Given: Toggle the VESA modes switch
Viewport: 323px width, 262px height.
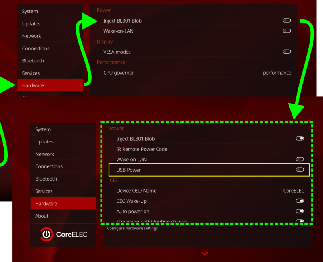Looking at the screenshot, I should point(287,52).
